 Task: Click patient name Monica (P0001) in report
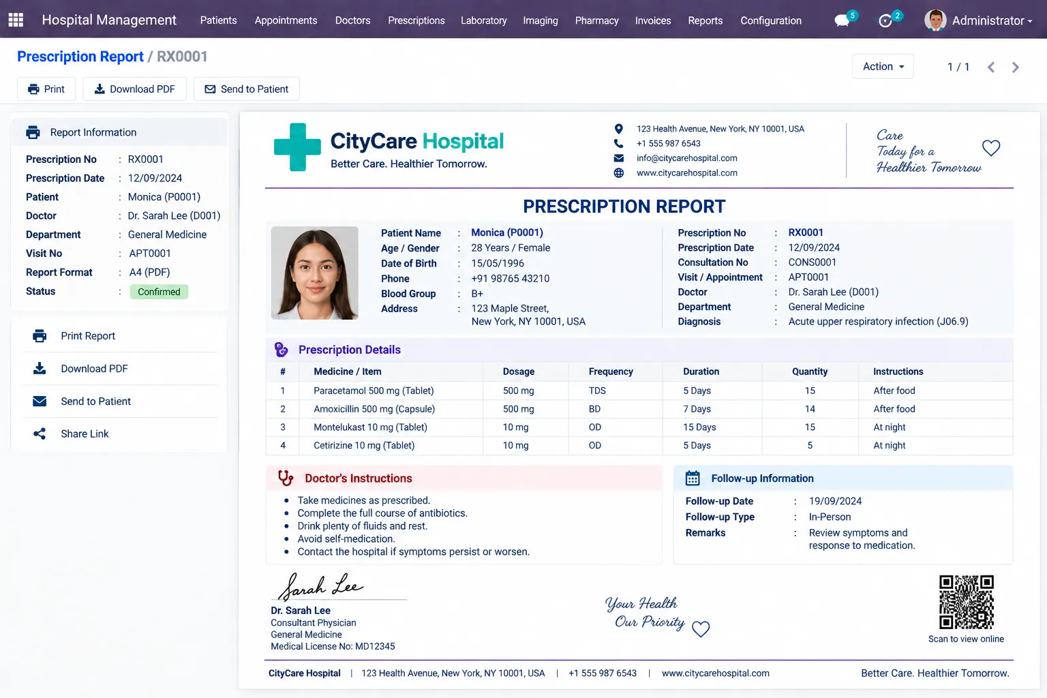(506, 232)
